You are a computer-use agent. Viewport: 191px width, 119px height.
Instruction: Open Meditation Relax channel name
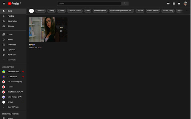14,72
